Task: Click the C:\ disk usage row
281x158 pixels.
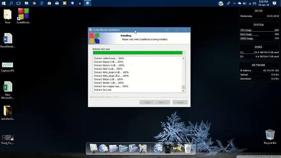Action: [x=259, y=52]
